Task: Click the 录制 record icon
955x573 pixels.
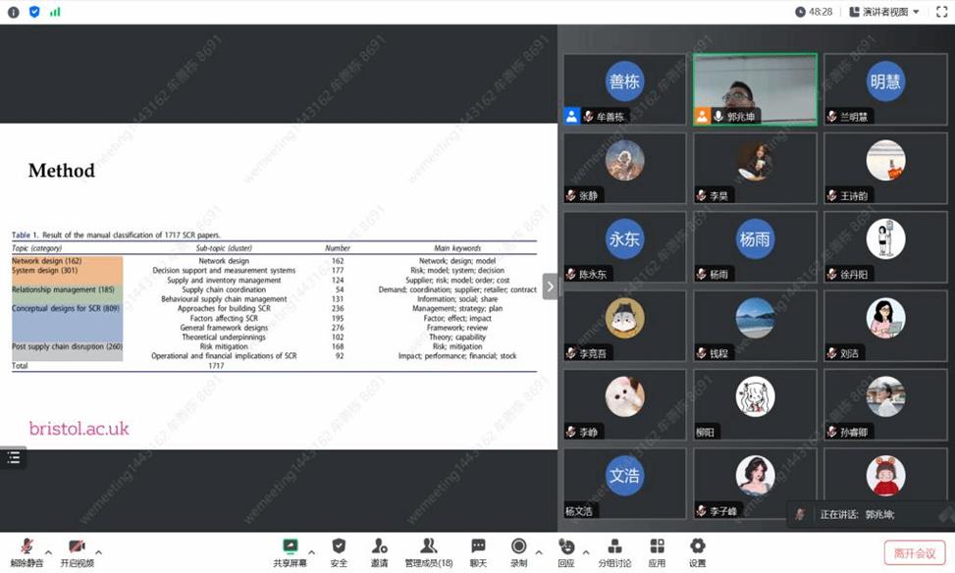Action: click(518, 547)
